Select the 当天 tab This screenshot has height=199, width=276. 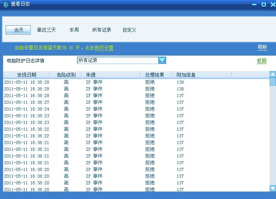tap(19, 30)
